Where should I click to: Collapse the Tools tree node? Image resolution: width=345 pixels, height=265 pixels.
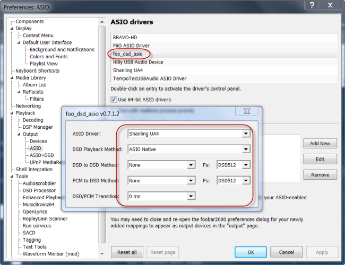click(12, 176)
